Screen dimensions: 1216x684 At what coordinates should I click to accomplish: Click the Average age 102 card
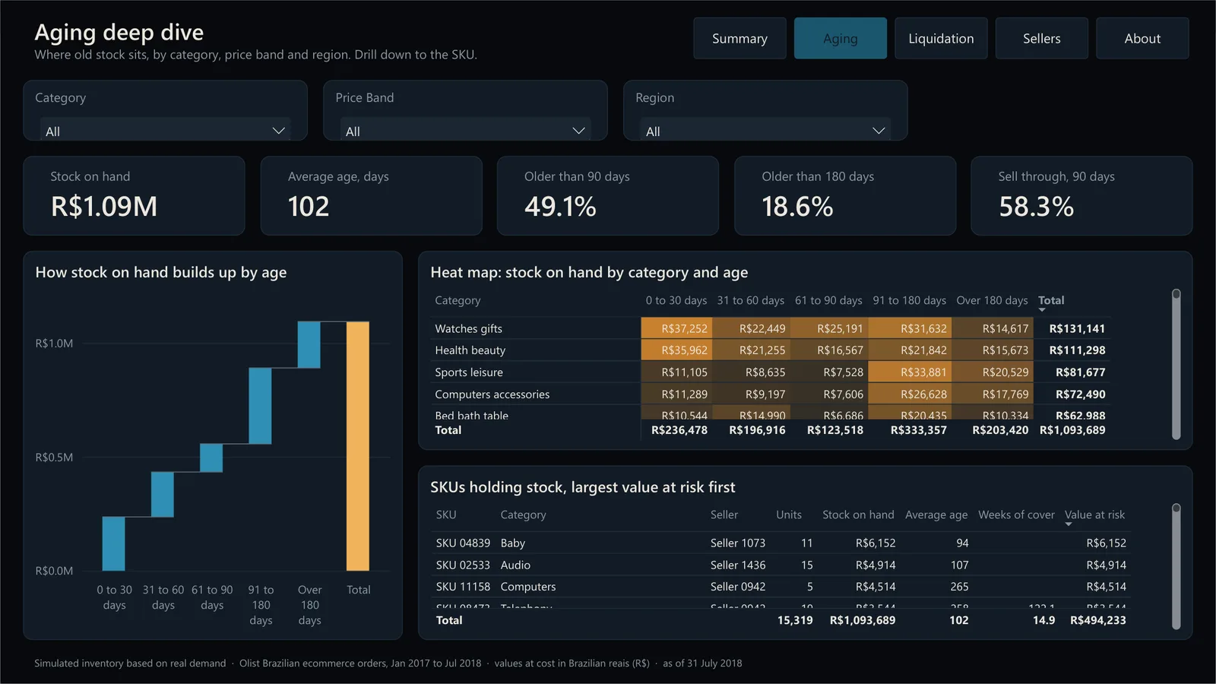(371, 195)
